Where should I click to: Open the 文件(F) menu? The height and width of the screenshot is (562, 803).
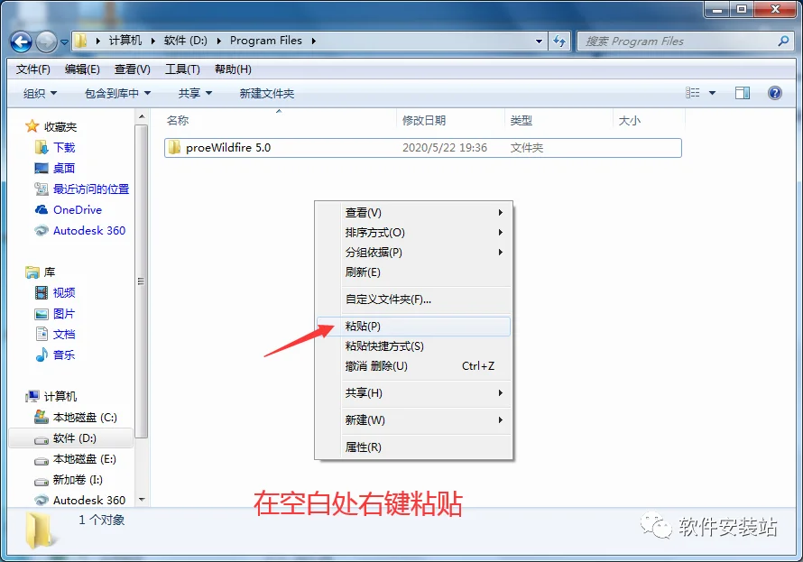(32, 69)
